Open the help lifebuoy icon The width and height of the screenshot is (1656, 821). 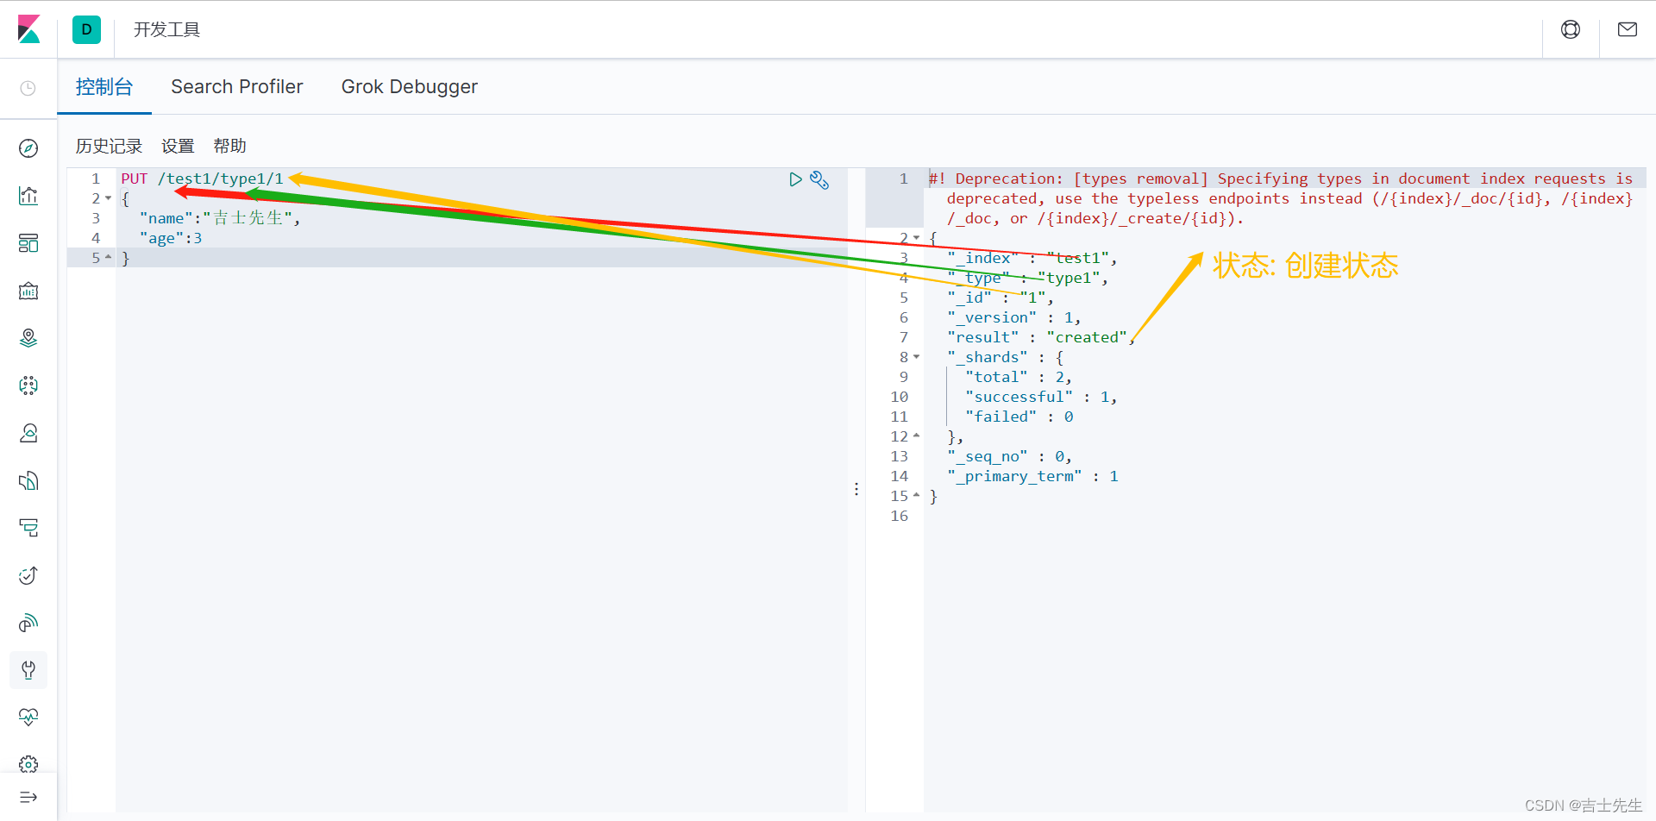(x=1571, y=29)
